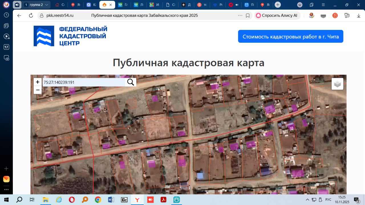The image size is (365, 205).
Task: Open 'Стоимость кадастровых работ в г. Чита'
Action: point(291,36)
